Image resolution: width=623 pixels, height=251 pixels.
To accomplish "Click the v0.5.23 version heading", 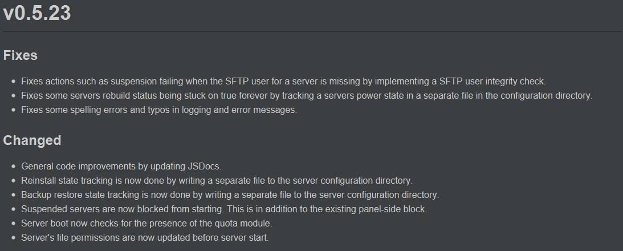I will (x=37, y=13).
